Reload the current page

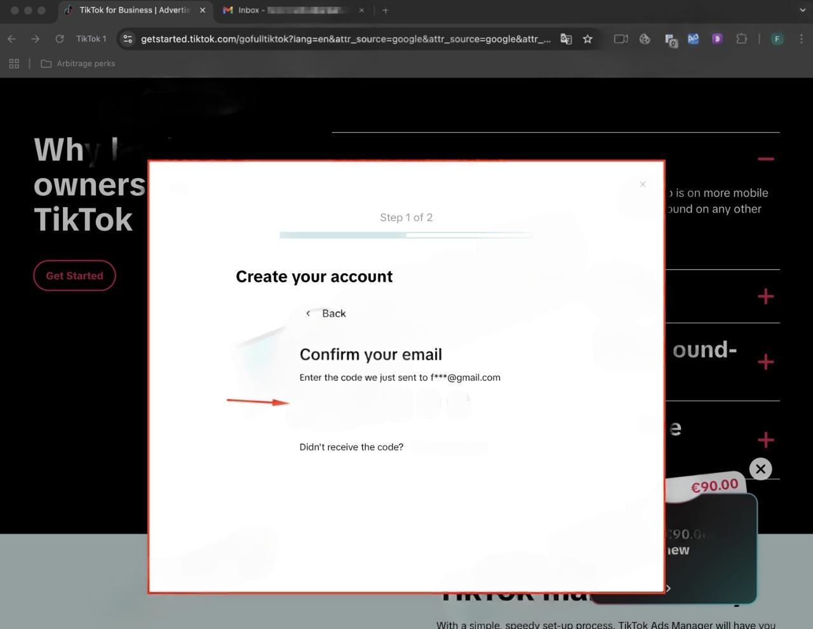pyautogui.click(x=59, y=39)
